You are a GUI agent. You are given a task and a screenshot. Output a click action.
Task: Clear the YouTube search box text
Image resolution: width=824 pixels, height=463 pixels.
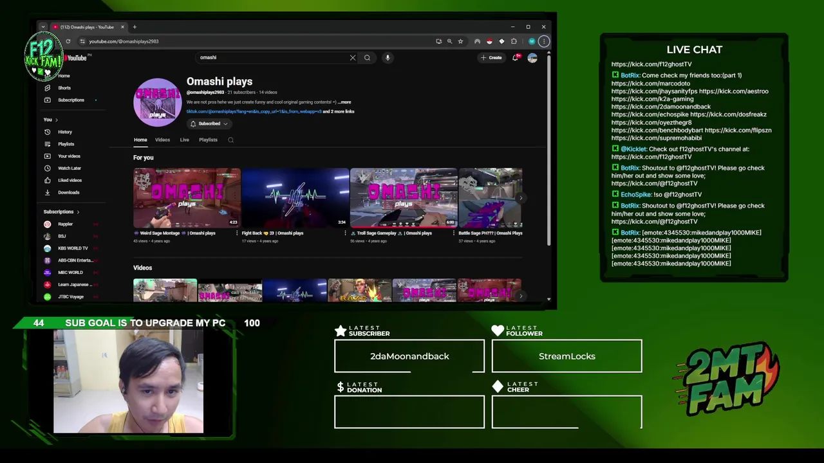pos(353,58)
